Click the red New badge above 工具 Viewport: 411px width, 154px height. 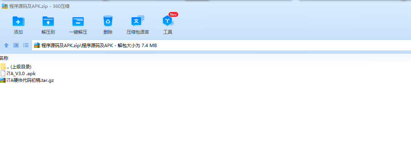point(173,15)
